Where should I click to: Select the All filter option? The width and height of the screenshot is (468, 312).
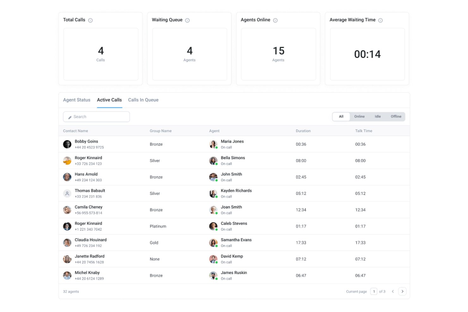tap(341, 117)
